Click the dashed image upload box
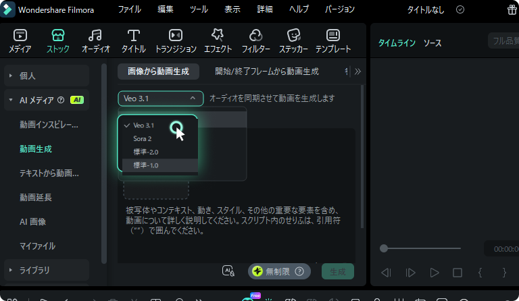Image resolution: width=519 pixels, height=301 pixels. [x=156, y=190]
